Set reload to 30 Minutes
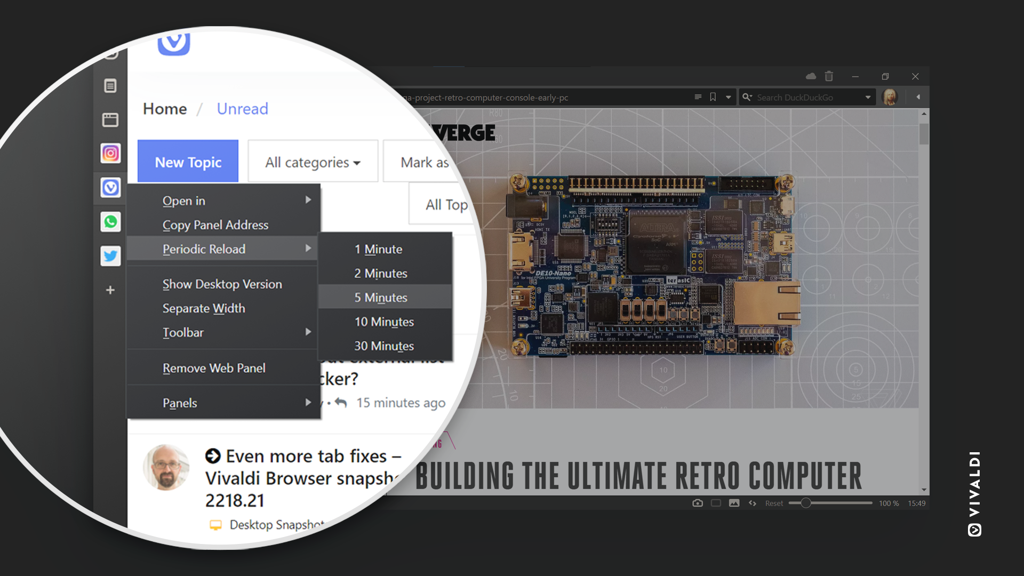 385,346
